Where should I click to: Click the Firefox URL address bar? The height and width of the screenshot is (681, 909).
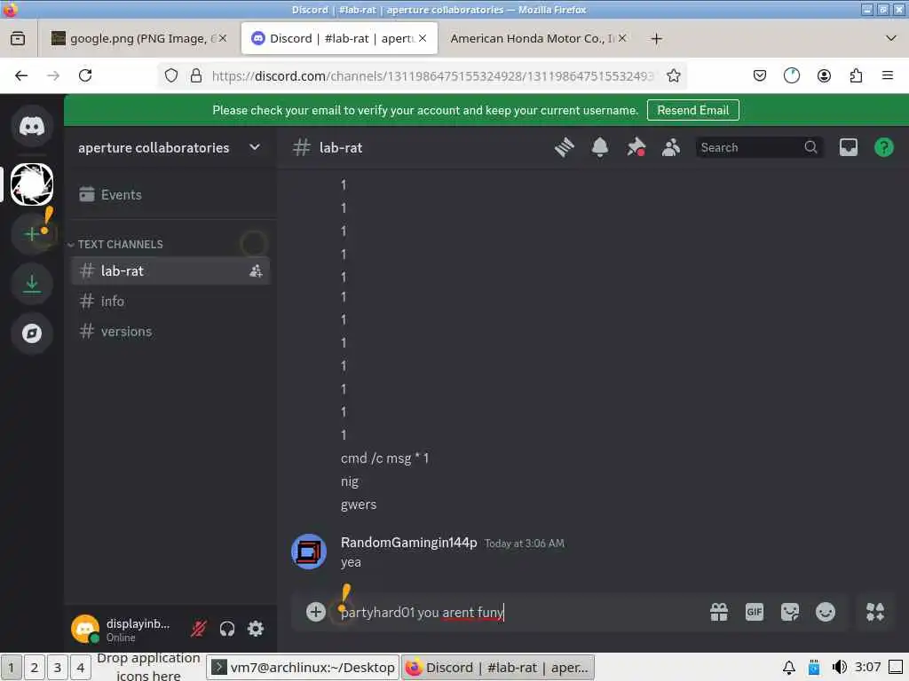tap(432, 76)
